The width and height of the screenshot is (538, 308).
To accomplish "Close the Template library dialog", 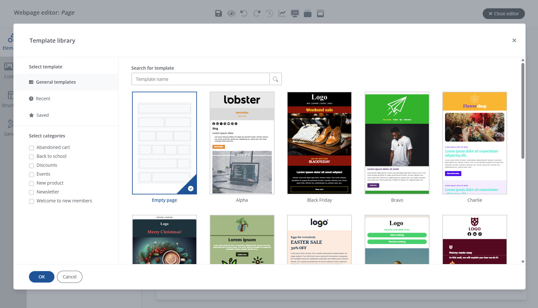I will (514, 40).
